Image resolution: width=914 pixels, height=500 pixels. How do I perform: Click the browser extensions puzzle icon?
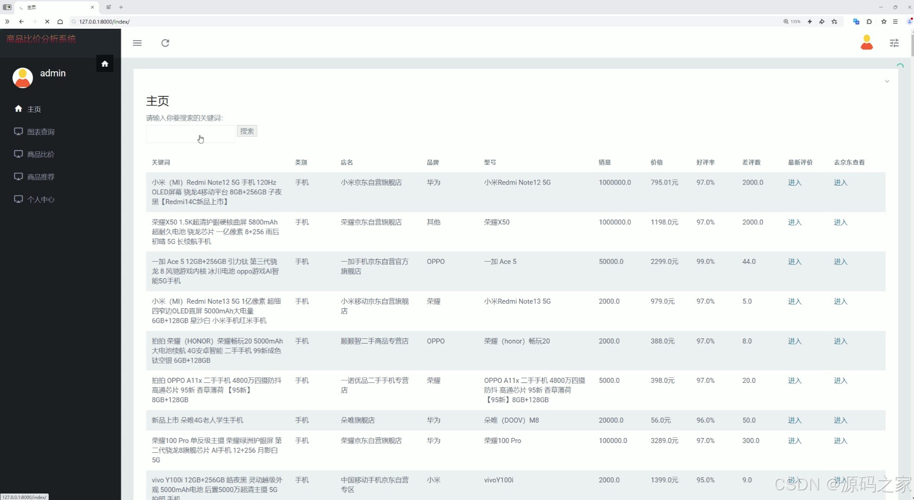pyautogui.click(x=870, y=22)
